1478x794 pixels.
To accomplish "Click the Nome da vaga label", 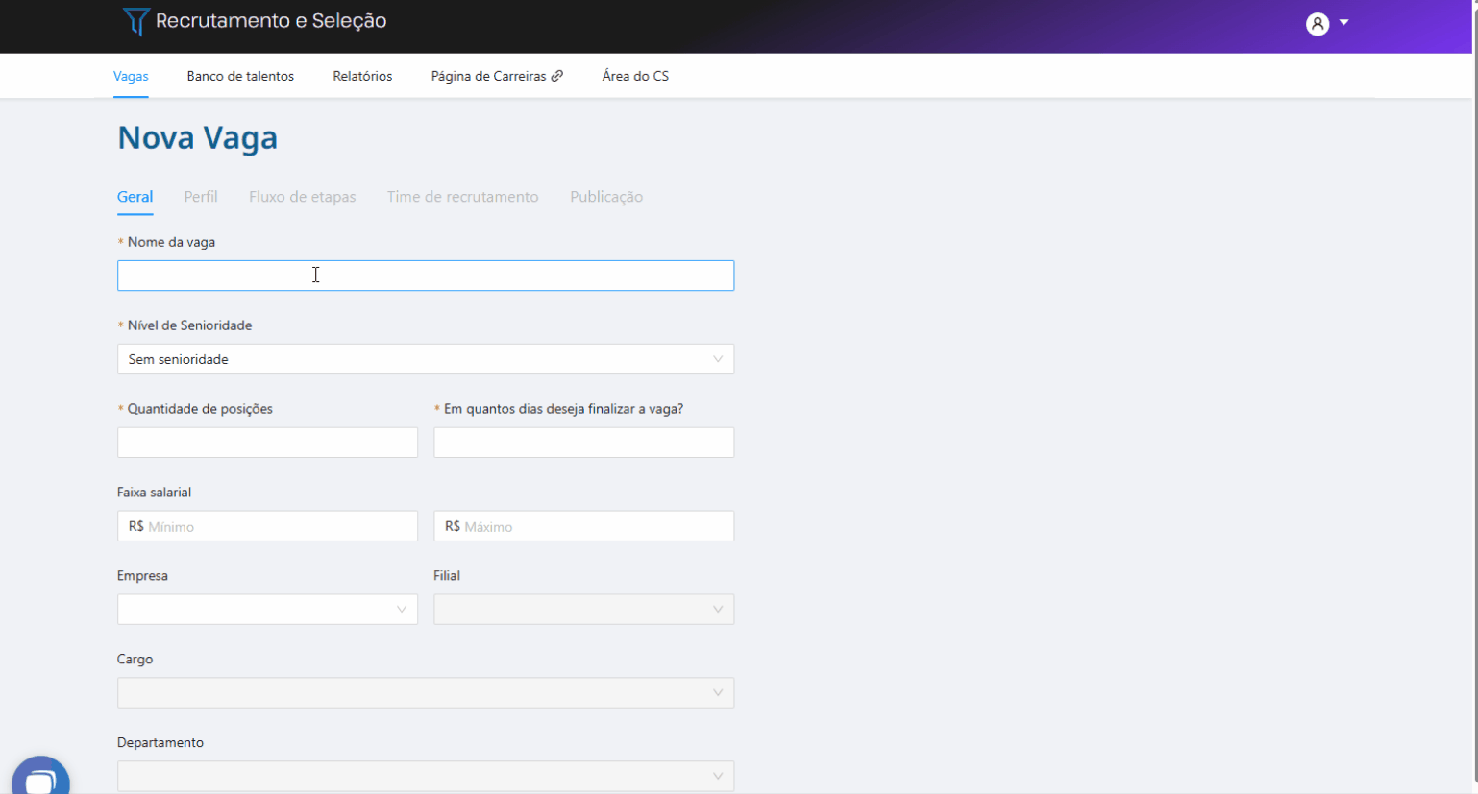I will (171, 242).
